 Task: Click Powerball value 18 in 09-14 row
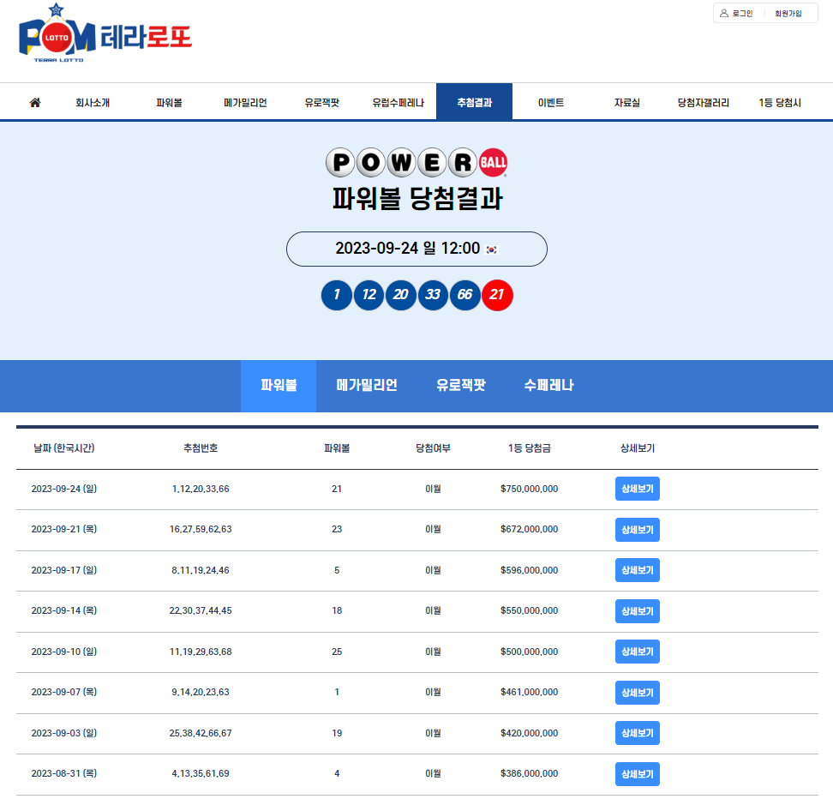[337, 610]
